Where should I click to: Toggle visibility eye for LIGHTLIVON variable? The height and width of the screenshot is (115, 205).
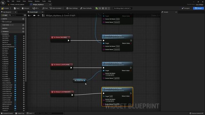pos(24,100)
